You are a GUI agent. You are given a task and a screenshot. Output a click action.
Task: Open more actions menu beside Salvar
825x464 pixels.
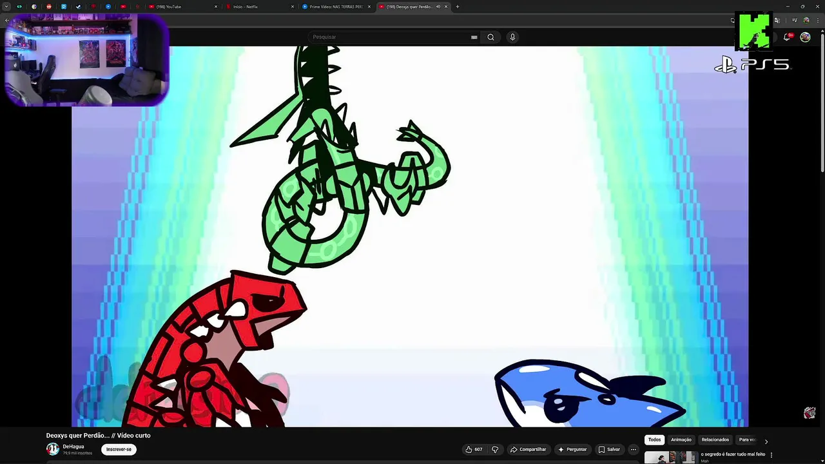634,449
